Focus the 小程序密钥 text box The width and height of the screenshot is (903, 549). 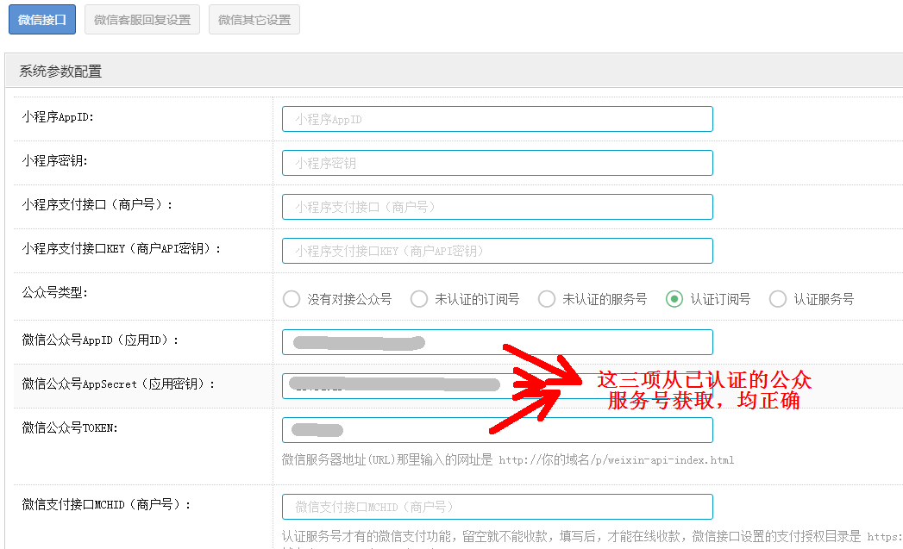coord(497,163)
